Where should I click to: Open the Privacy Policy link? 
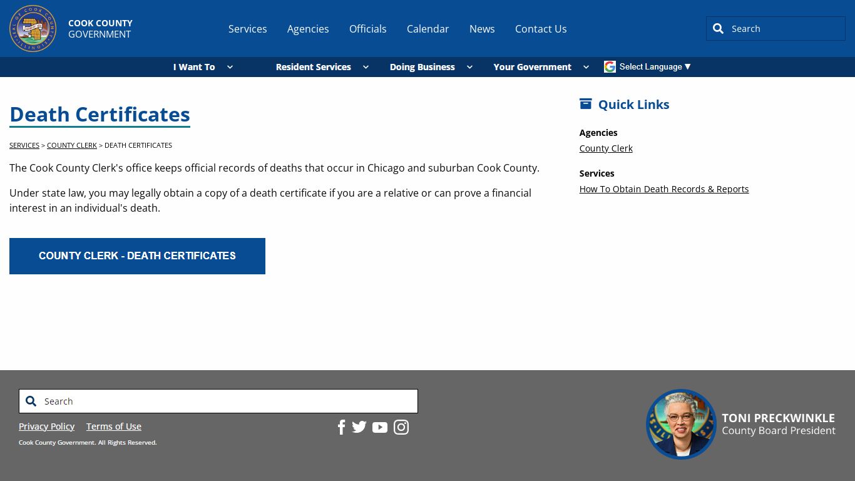point(46,427)
